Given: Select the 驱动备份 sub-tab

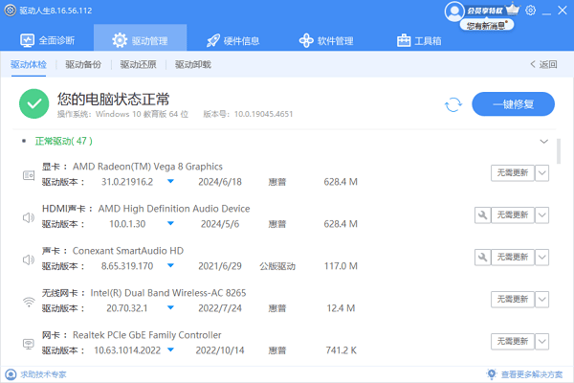Looking at the screenshot, I should coord(83,64).
